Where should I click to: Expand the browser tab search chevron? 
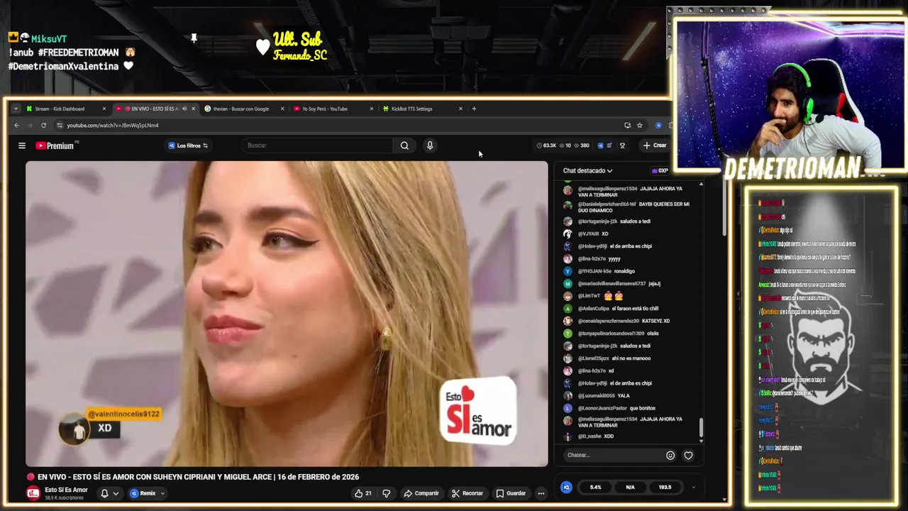[x=16, y=109]
